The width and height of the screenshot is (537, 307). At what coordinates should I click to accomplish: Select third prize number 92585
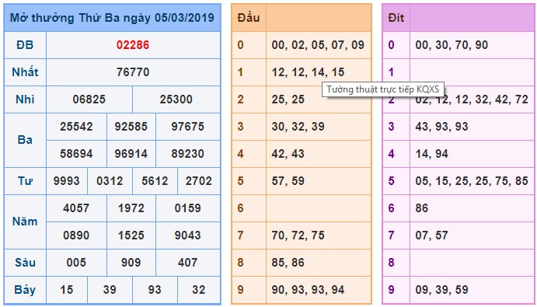[131, 127]
